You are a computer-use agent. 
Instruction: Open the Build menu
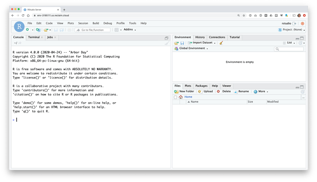(96, 23)
